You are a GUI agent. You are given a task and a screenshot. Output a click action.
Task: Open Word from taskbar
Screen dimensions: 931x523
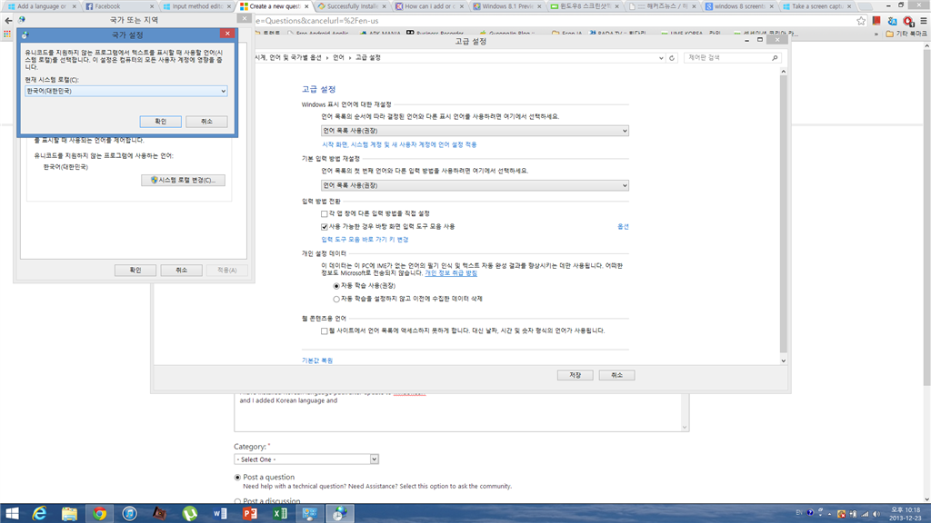220,514
